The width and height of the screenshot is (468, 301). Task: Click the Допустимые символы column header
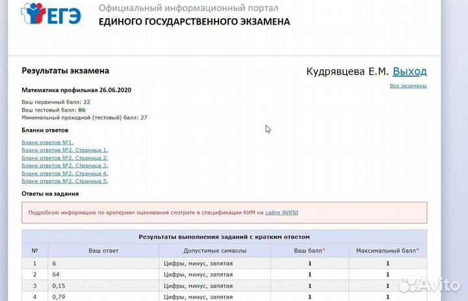[x=215, y=251]
